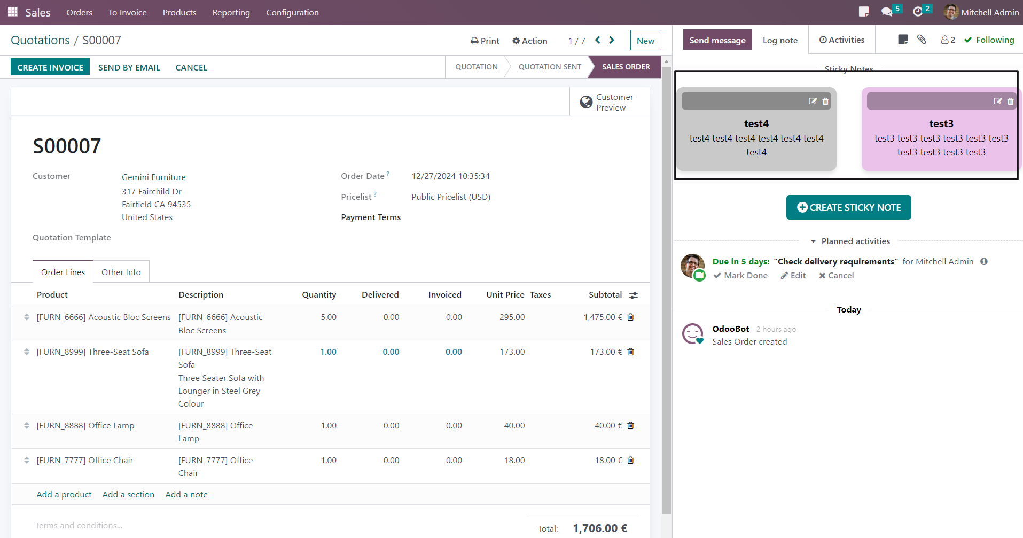Click the CANCEL order button
1023x538 pixels.
[191, 67]
